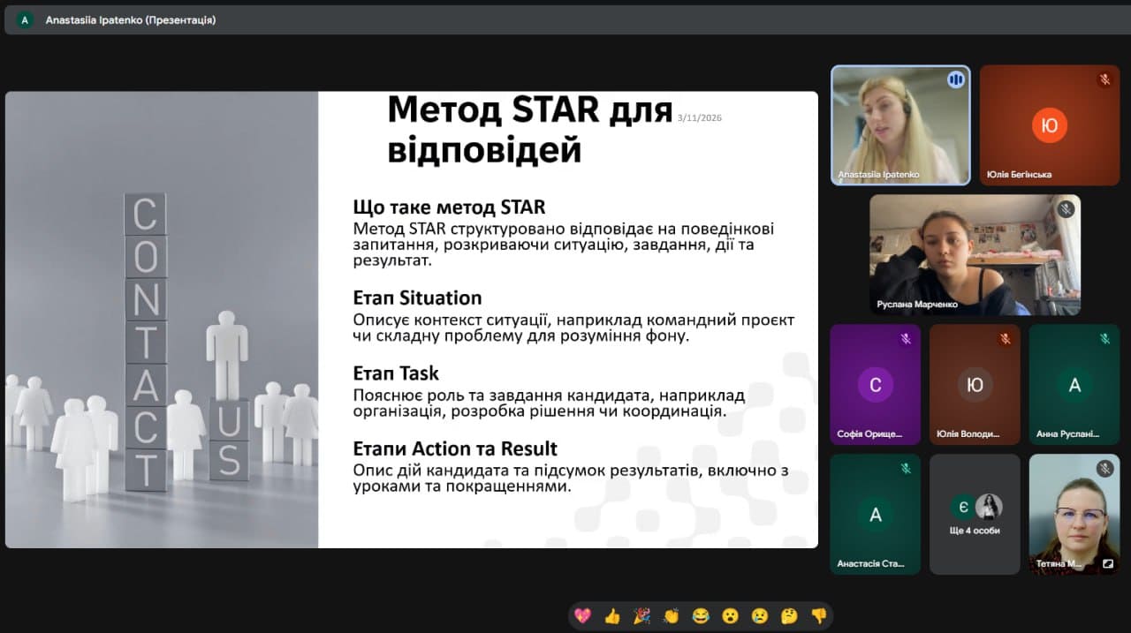Click muted mic icon on Софія Орище tile
Screen dimensions: 1131x633
pos(905,339)
